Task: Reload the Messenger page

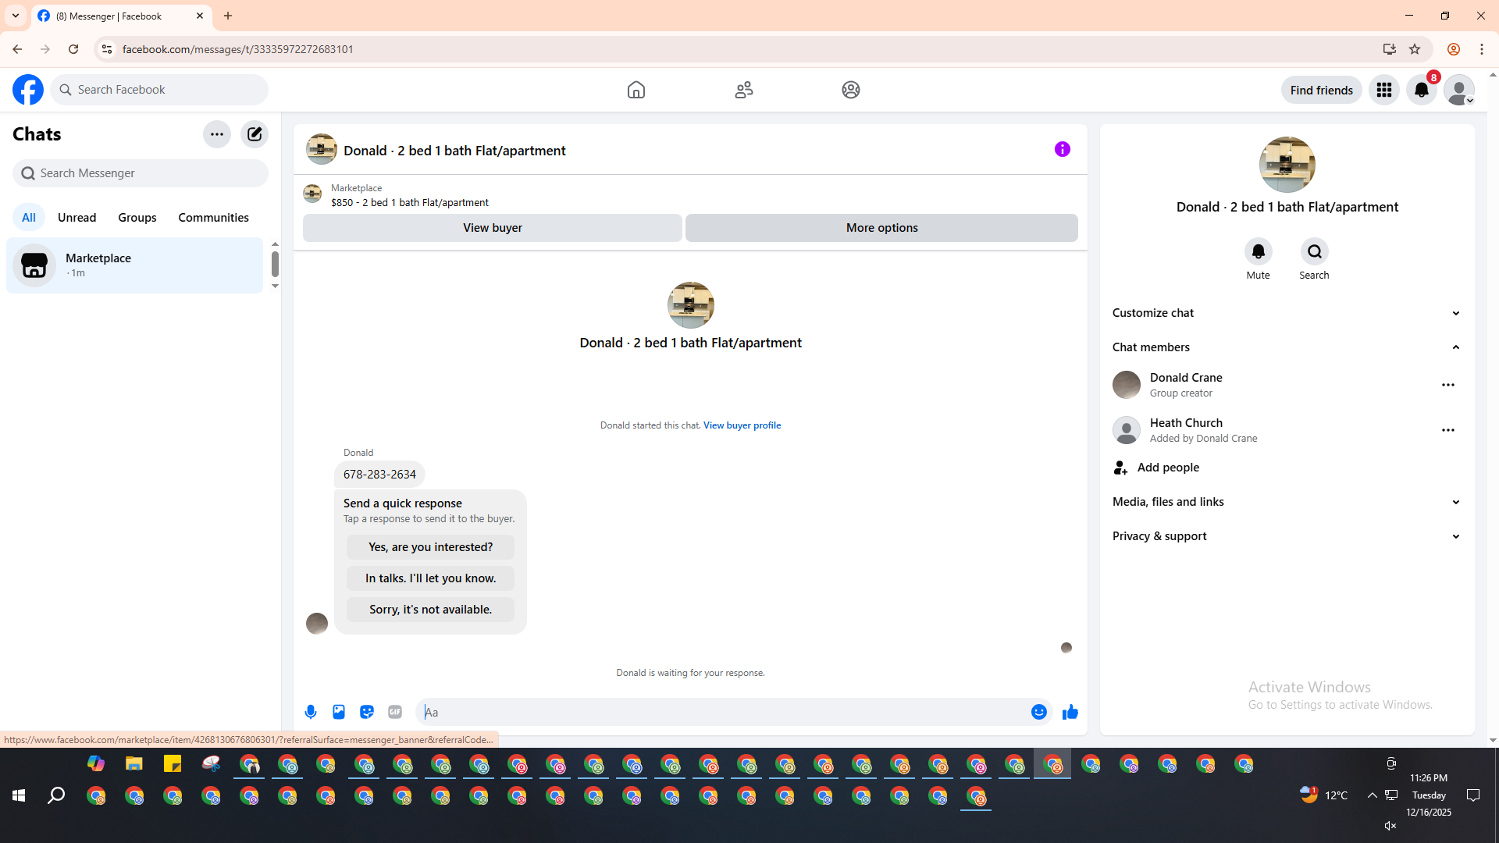Action: pyautogui.click(x=73, y=49)
